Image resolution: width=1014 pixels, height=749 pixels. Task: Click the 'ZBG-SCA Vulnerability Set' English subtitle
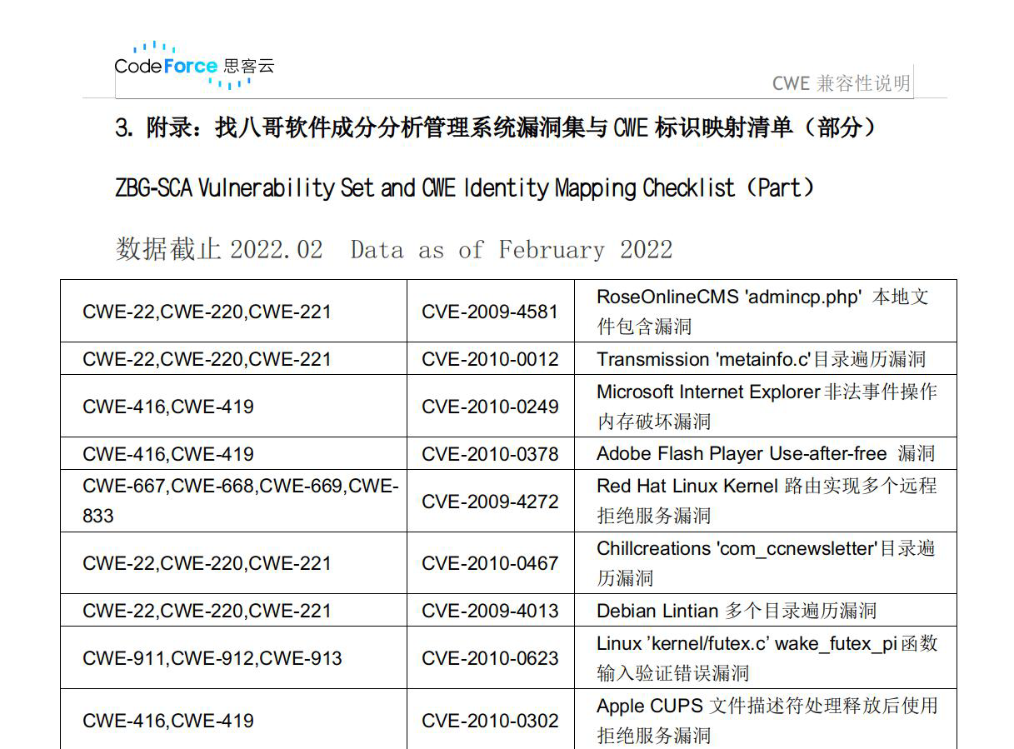(465, 187)
